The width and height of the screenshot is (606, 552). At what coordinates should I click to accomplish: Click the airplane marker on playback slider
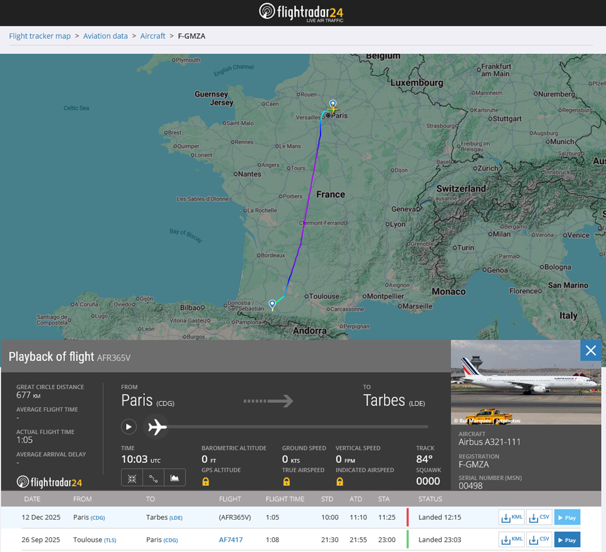pyautogui.click(x=157, y=427)
